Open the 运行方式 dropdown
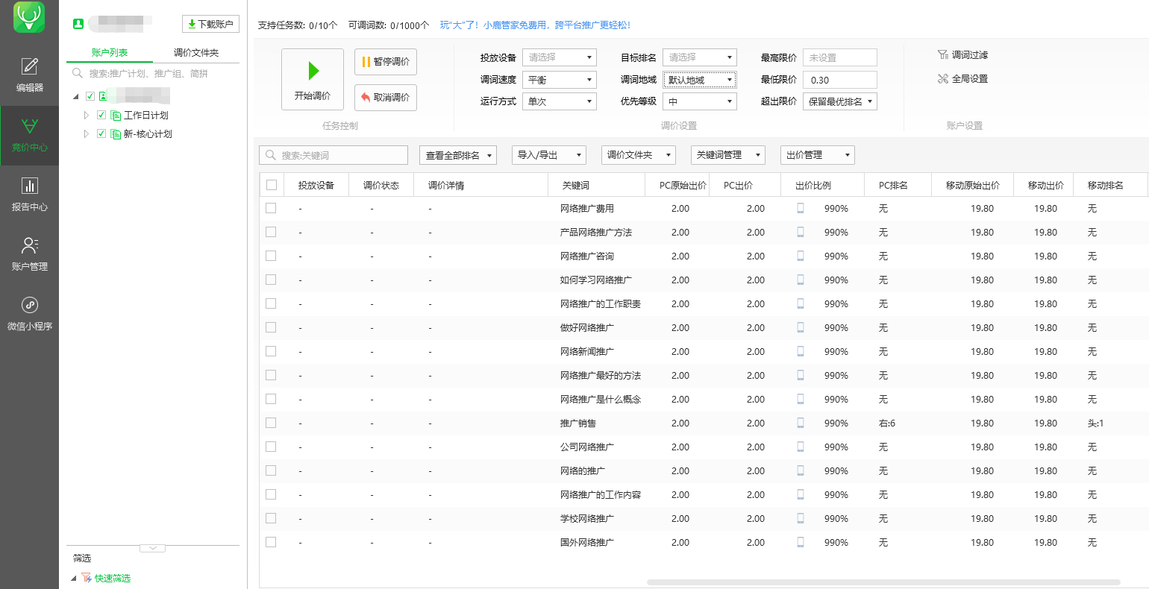Image resolution: width=1149 pixels, height=589 pixels. click(560, 101)
